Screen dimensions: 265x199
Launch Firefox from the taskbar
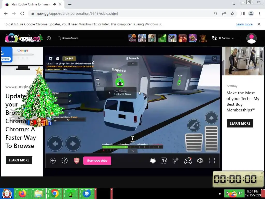pyautogui.click(x=22, y=194)
